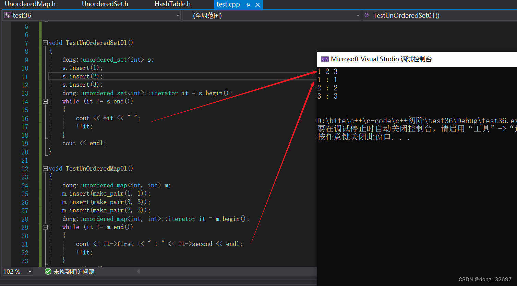The width and height of the screenshot is (517, 286).
Task: Click the ++it; statement on line 32
Action: [84, 252]
